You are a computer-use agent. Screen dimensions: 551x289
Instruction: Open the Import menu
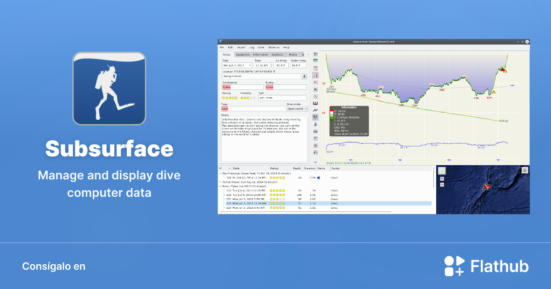[241, 47]
